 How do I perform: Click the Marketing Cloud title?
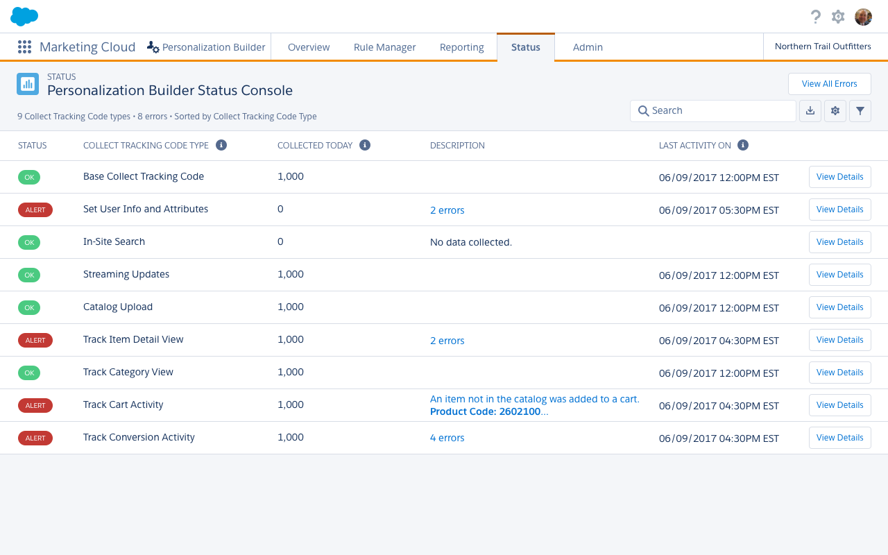[x=87, y=47]
